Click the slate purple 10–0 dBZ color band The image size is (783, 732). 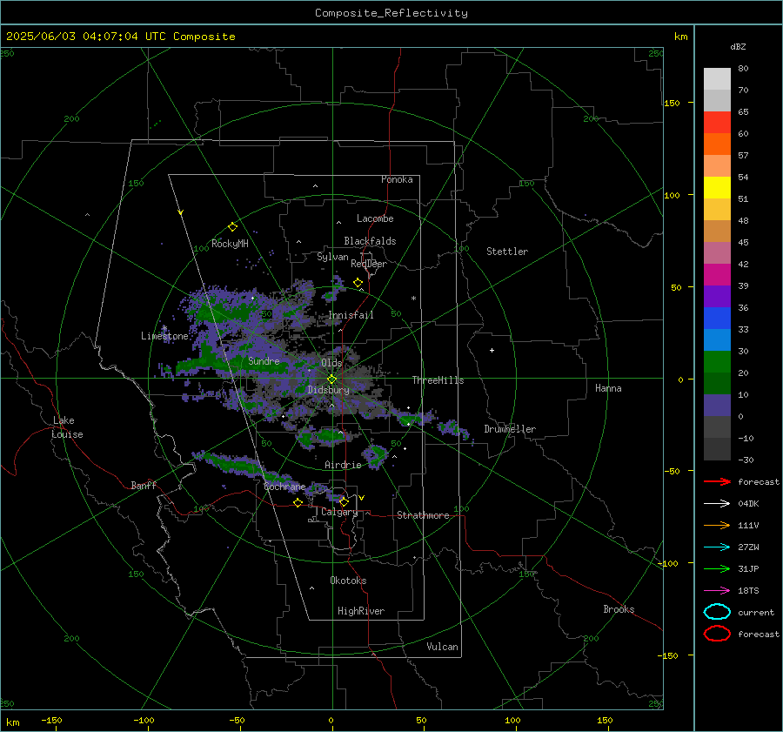[x=717, y=406]
